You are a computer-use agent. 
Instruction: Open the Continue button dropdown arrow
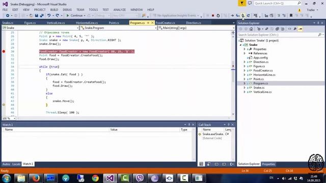(85, 16)
